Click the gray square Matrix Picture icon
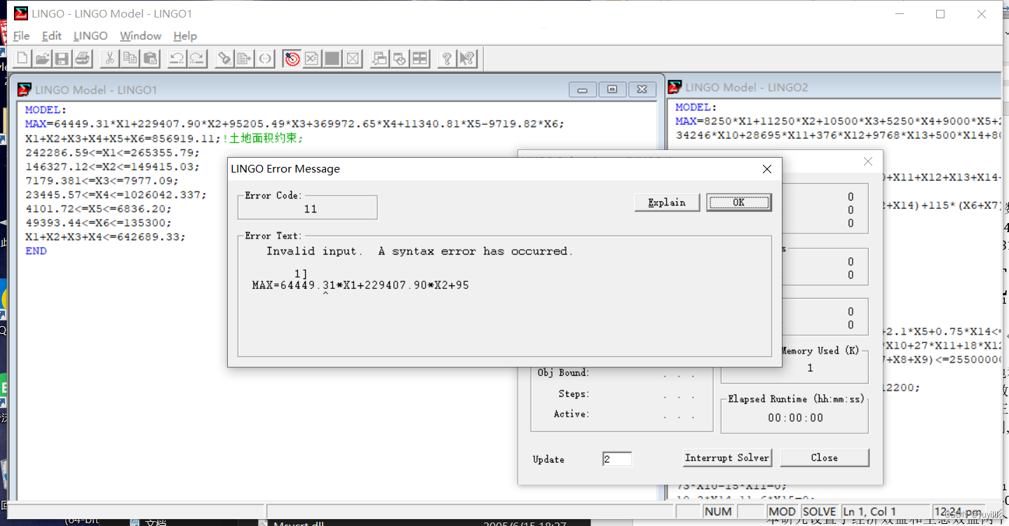The image size is (1009, 526). click(332, 58)
